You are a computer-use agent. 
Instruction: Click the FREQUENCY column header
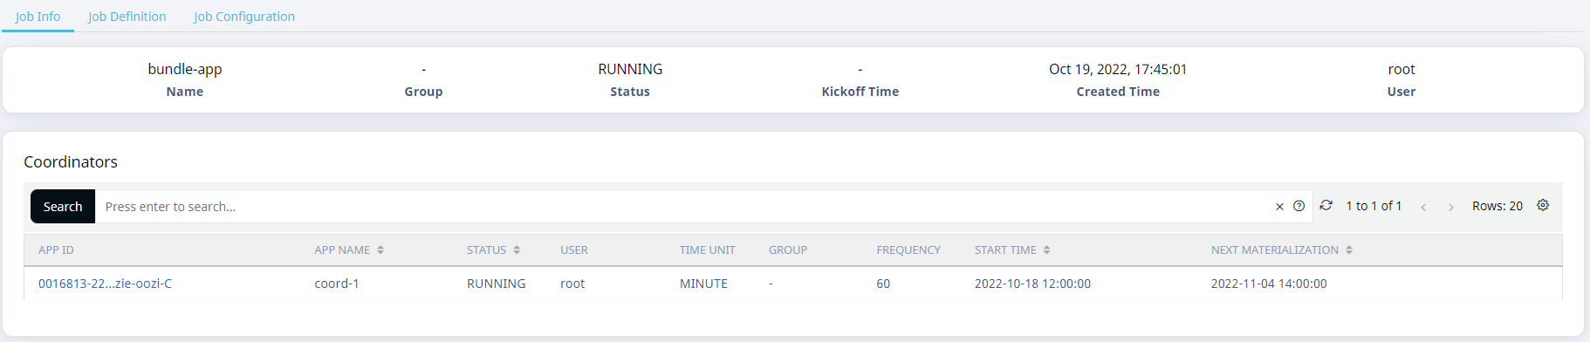coord(908,250)
